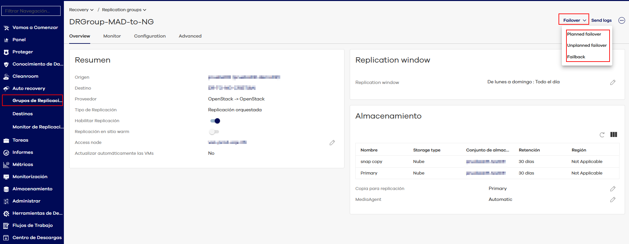Open the Recovery breadcrumb dropdown
The image size is (629, 244).
tap(81, 10)
